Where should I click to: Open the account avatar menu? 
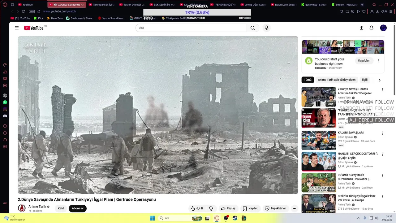pos(383,28)
